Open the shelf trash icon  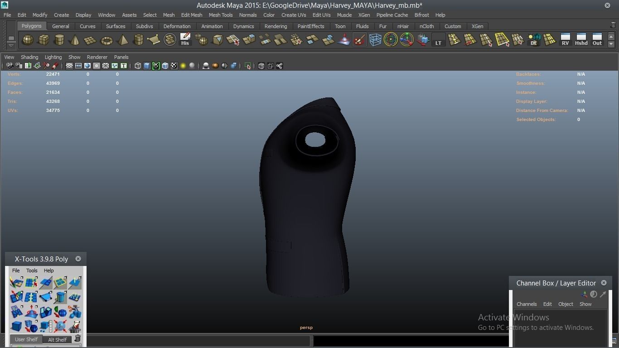(614, 25)
